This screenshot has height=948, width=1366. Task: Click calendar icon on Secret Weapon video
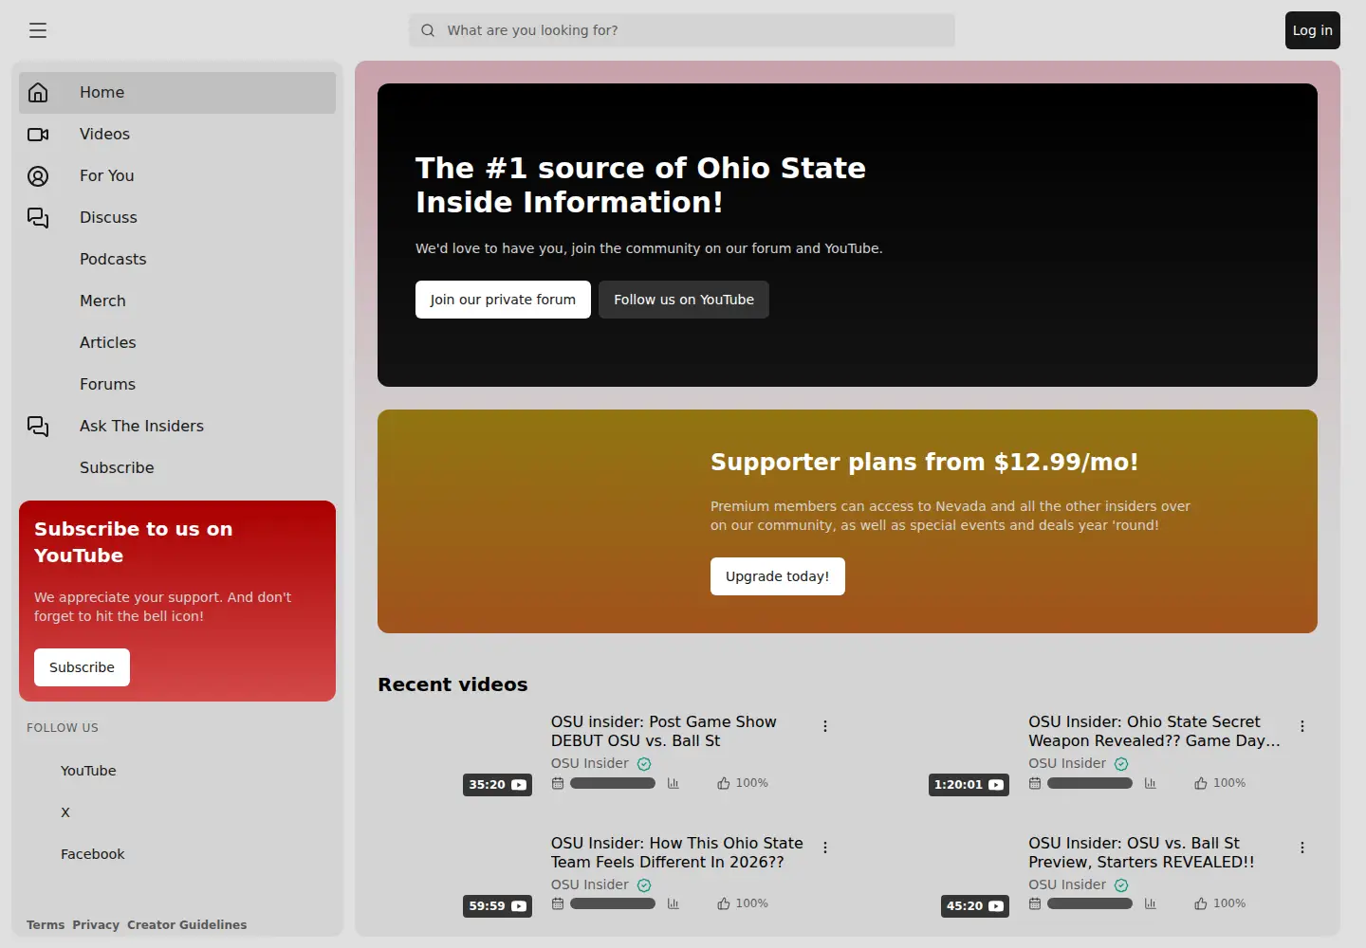[1035, 783]
